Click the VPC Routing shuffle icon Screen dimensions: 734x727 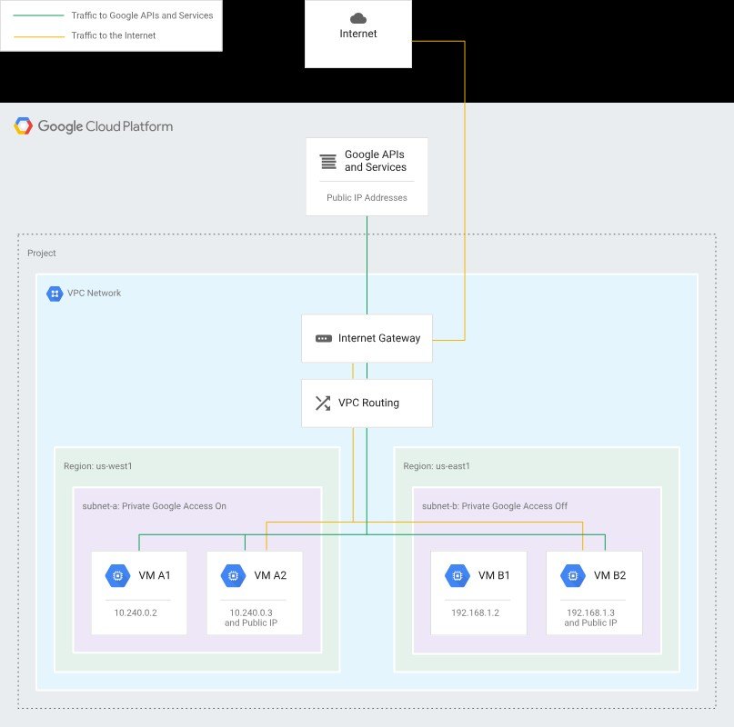click(x=323, y=403)
